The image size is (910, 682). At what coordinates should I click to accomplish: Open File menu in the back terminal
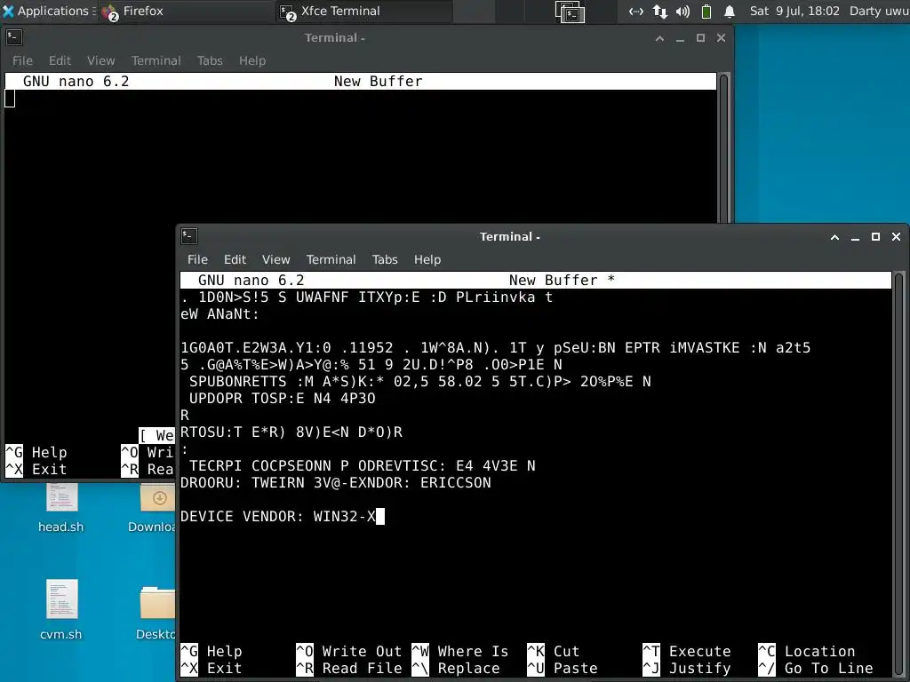tap(22, 60)
